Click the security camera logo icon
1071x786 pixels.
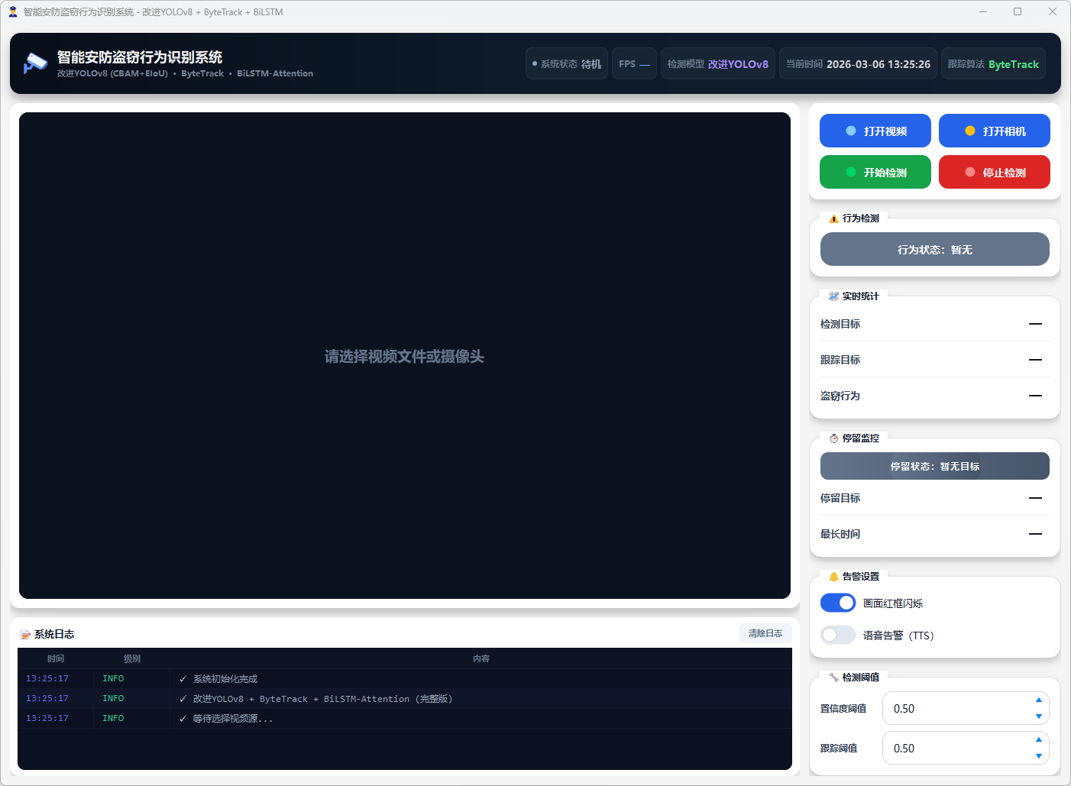pos(35,63)
